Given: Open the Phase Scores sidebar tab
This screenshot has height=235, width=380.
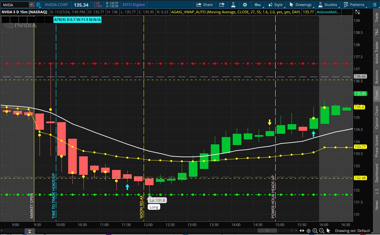Looking at the screenshot, I should pyautogui.click(x=377, y=146).
